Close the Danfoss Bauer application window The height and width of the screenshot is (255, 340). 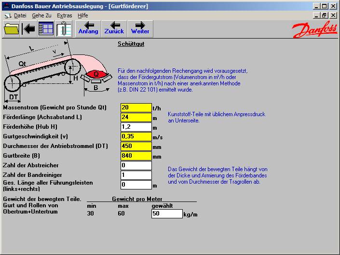point(333,6)
